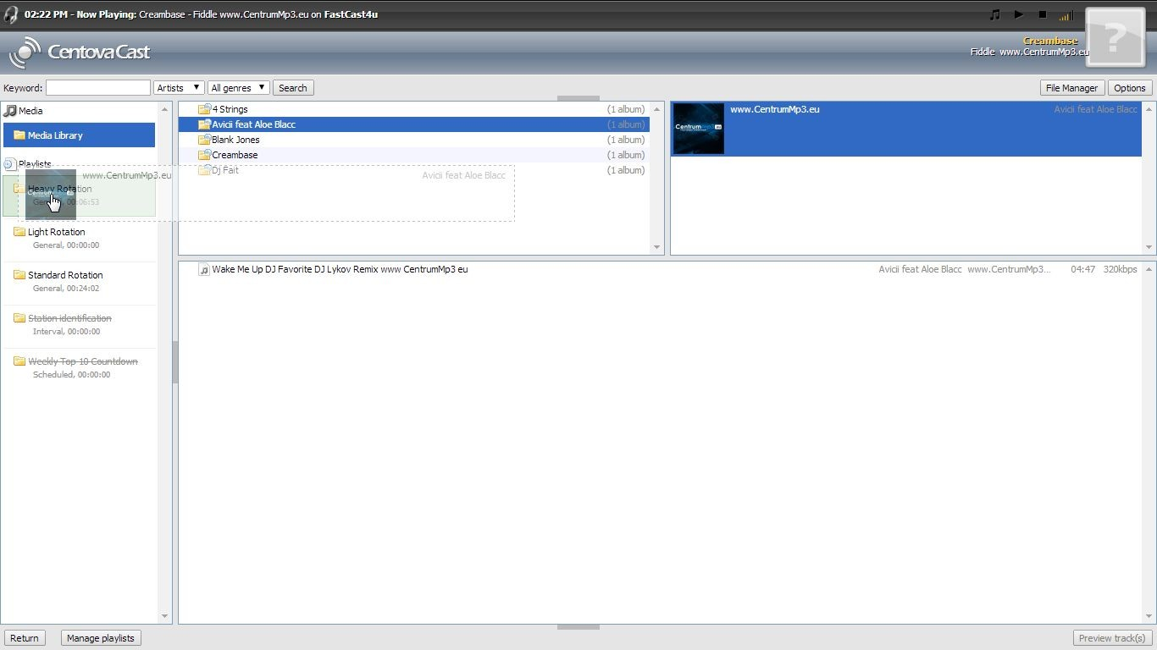Click the track music note icon for Wake Me Up
1157x650 pixels.
[x=204, y=269]
